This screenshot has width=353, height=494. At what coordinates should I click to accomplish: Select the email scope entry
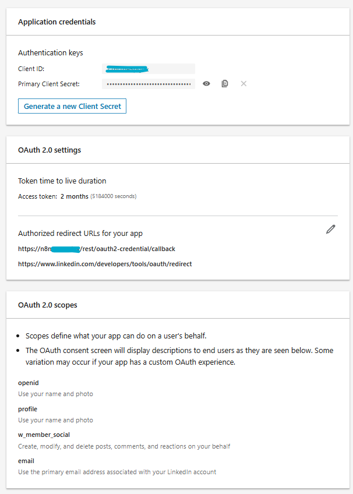click(26, 461)
